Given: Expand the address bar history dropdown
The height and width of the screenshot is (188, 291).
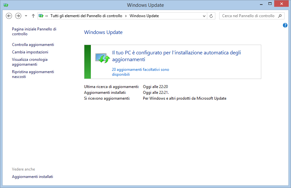Looking at the screenshot, I should (x=204, y=16).
